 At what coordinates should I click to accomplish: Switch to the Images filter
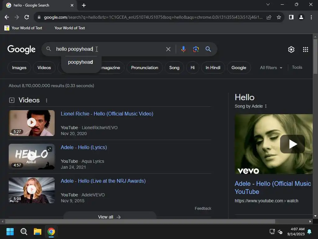pyautogui.click(x=19, y=68)
